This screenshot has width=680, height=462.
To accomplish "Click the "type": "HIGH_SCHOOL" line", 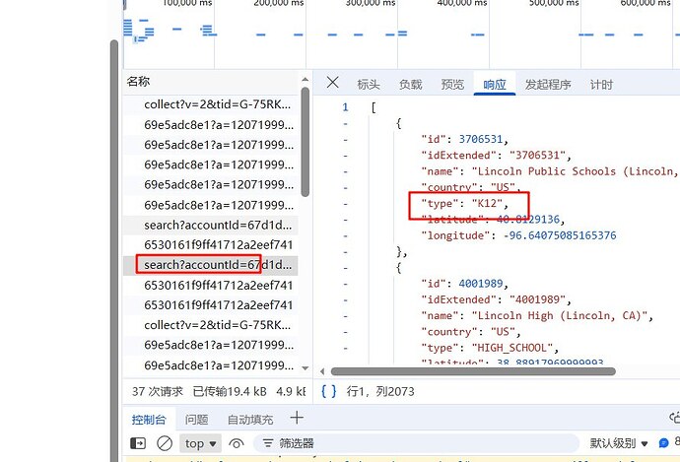I will 490,348.
